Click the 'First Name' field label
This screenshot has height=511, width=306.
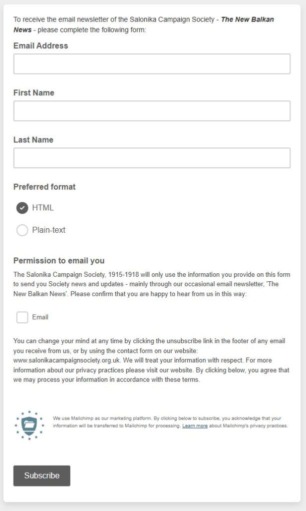click(33, 93)
